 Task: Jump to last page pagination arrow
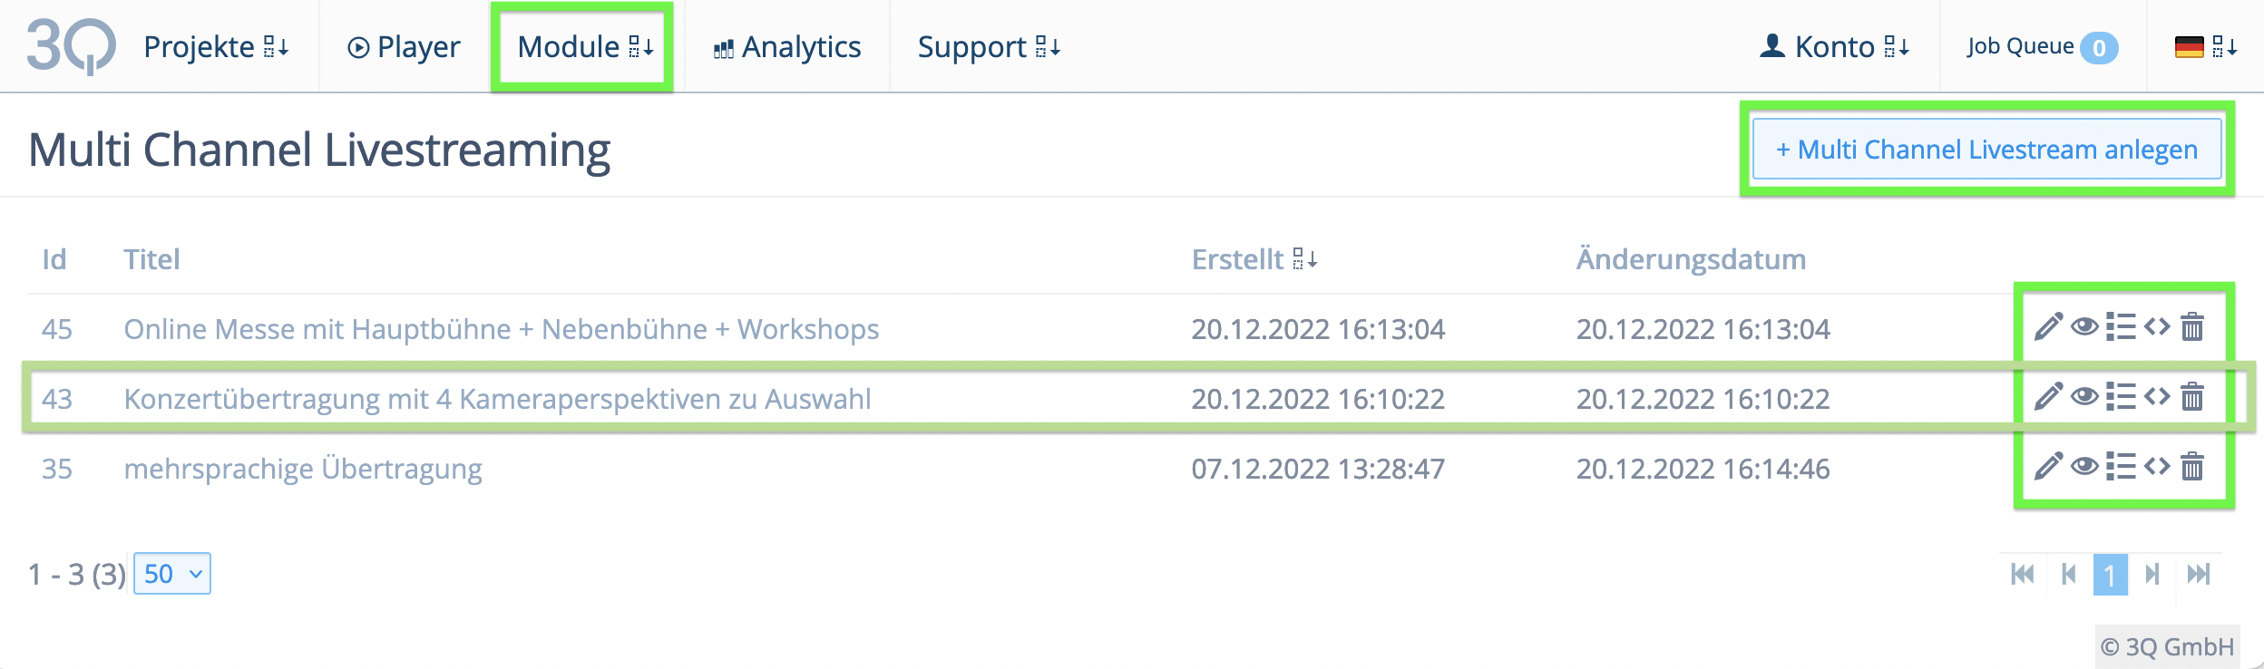tap(2198, 574)
